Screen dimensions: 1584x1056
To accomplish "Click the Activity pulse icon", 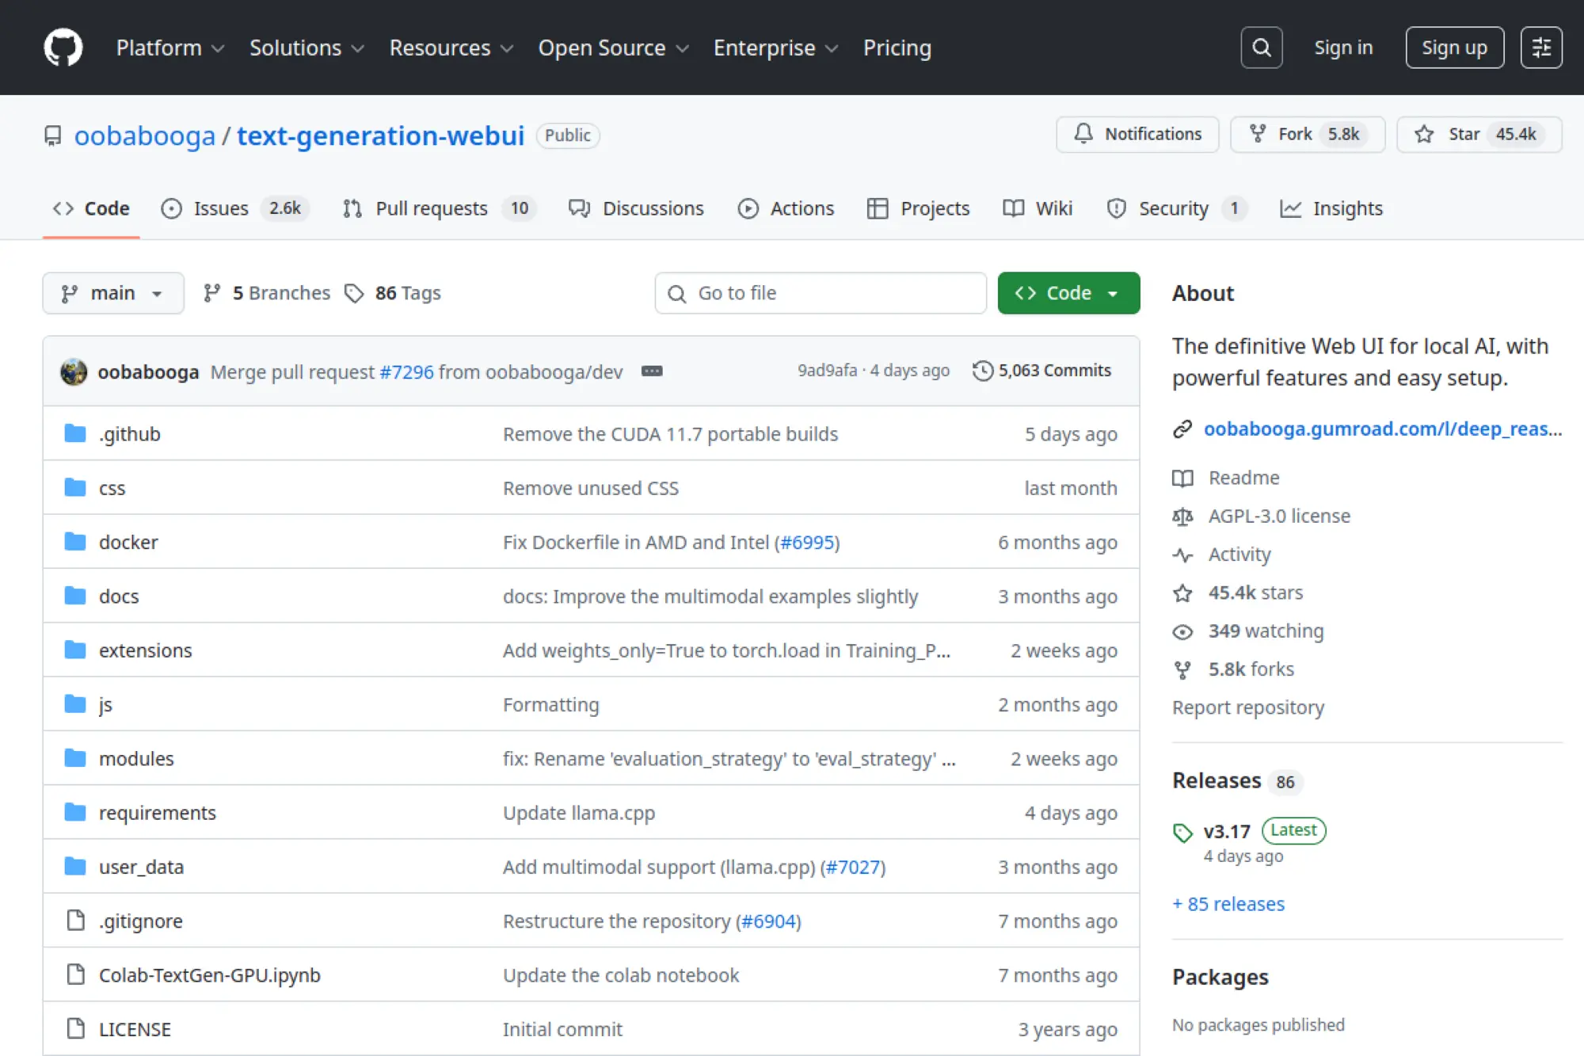I will (1182, 555).
